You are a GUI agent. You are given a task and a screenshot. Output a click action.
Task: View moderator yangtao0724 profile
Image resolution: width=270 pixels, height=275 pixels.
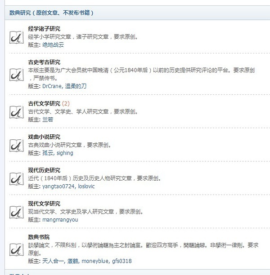[x=59, y=186]
